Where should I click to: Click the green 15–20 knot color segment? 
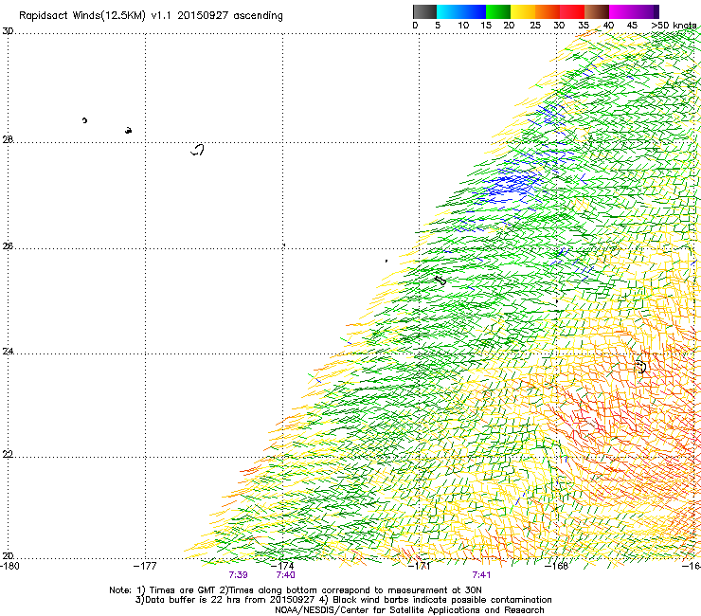[x=498, y=11]
